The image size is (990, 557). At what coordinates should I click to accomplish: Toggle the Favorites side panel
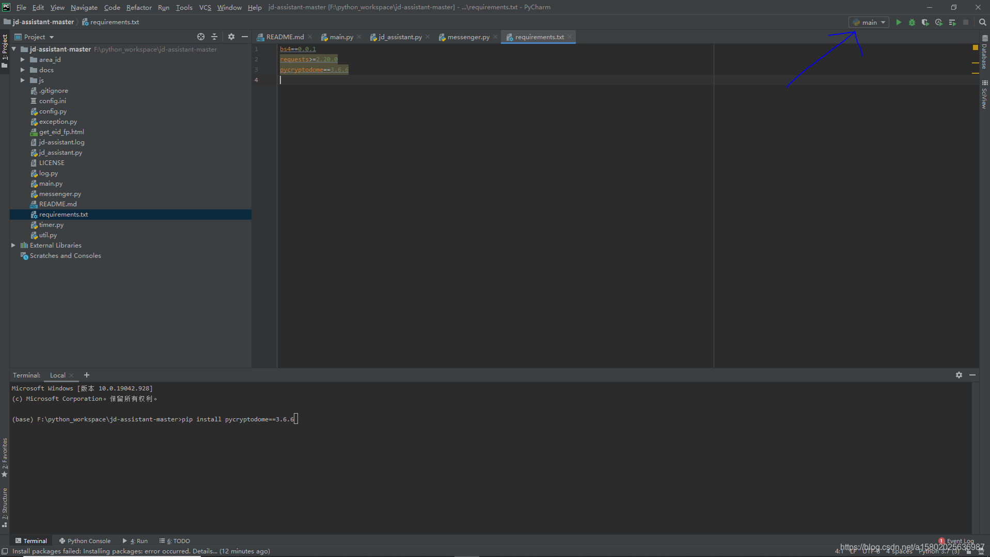pyautogui.click(x=5, y=457)
